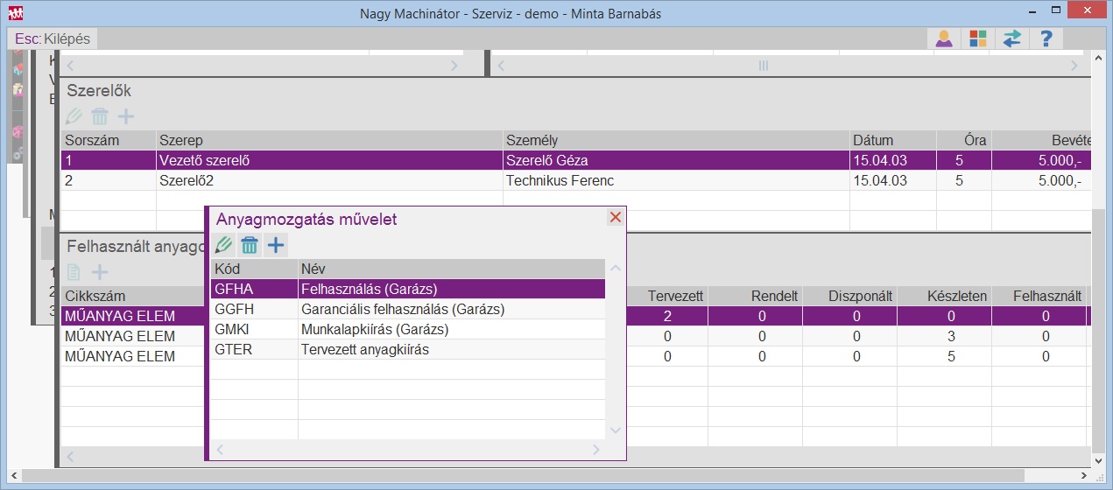
Task: Click left arrow of dialog horizontal scrollbar
Action: pyautogui.click(x=221, y=450)
